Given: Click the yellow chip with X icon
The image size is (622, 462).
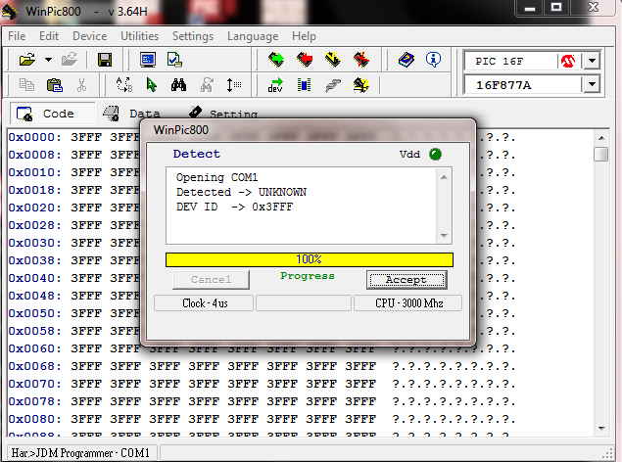Looking at the screenshot, I should (361, 85).
